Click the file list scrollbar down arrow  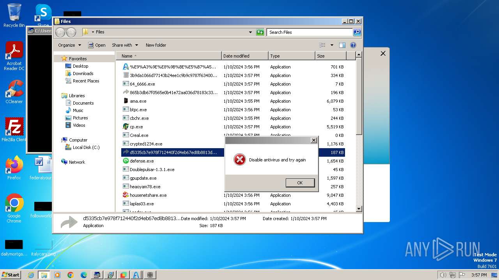tap(359, 209)
